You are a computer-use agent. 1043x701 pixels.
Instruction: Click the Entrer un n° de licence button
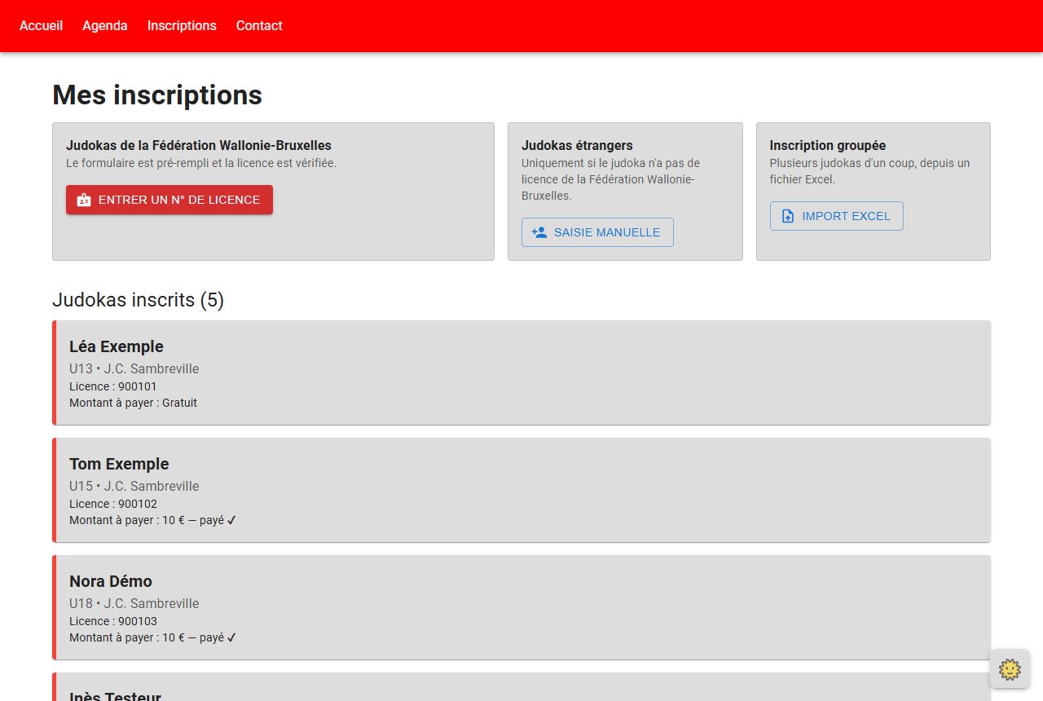[169, 200]
